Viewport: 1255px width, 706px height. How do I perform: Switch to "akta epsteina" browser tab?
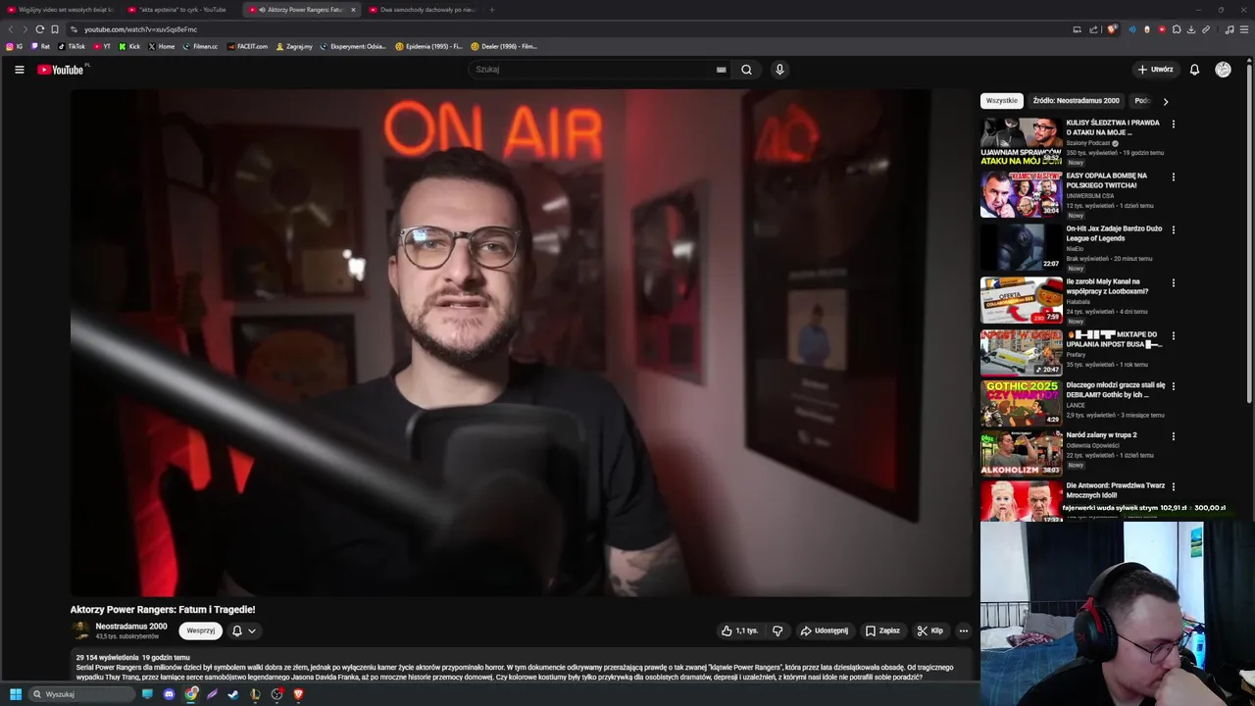click(182, 10)
